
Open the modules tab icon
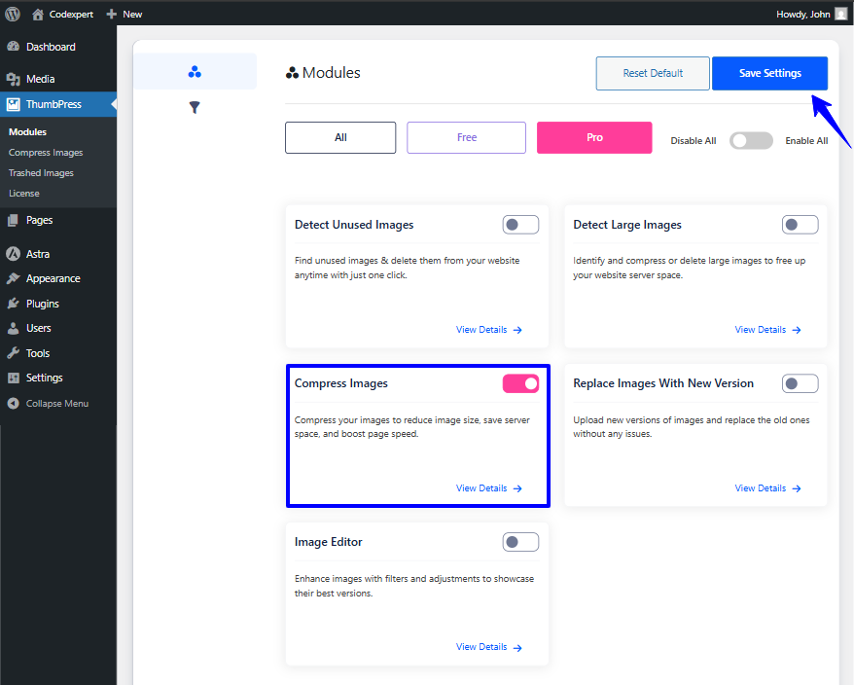click(x=195, y=71)
